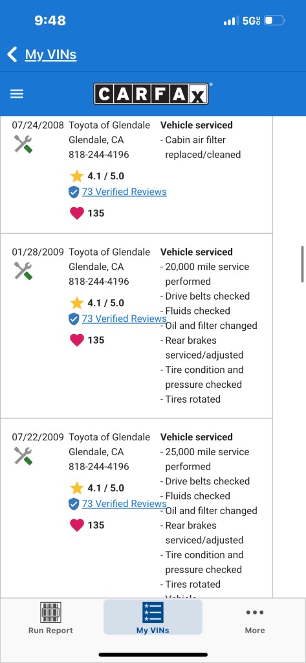Tap the pink heart in 07/24/2008 entry
Viewport: 306px width, 663px height.
(77, 213)
